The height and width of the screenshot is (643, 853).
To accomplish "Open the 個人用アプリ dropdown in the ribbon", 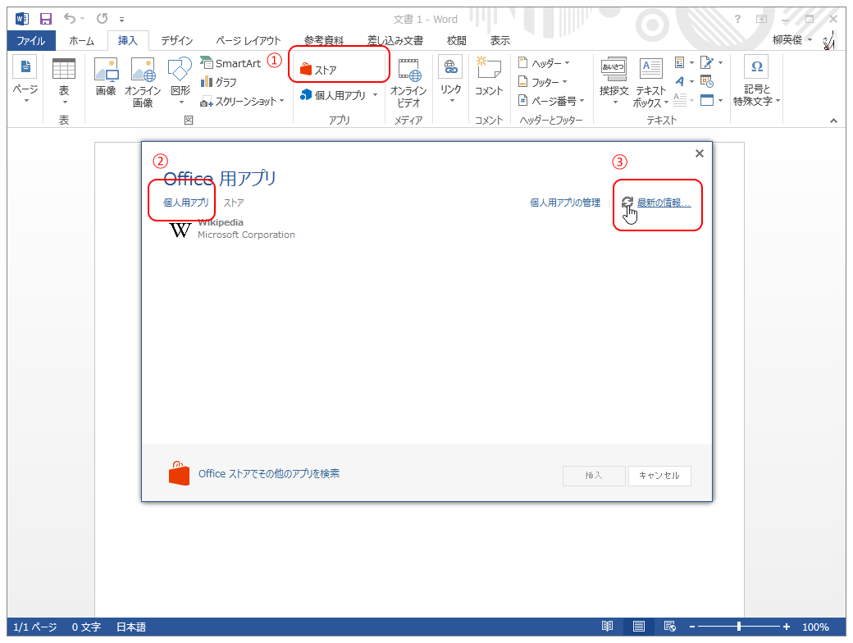I will (337, 94).
